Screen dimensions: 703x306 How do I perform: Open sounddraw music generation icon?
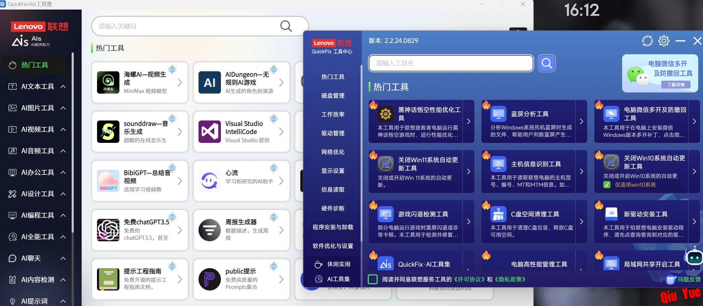coord(108,132)
